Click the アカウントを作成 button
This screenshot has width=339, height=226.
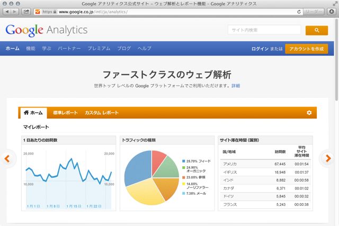point(306,49)
